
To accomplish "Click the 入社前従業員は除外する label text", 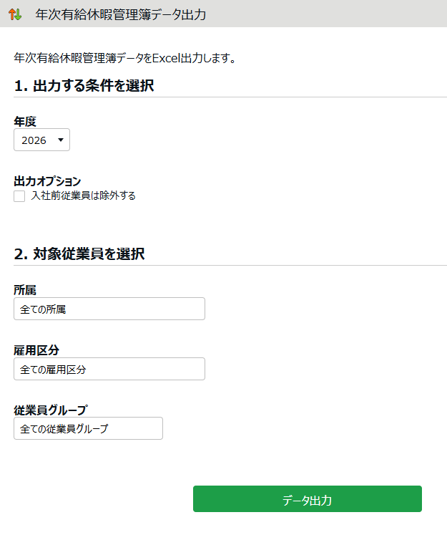I will point(83,196).
